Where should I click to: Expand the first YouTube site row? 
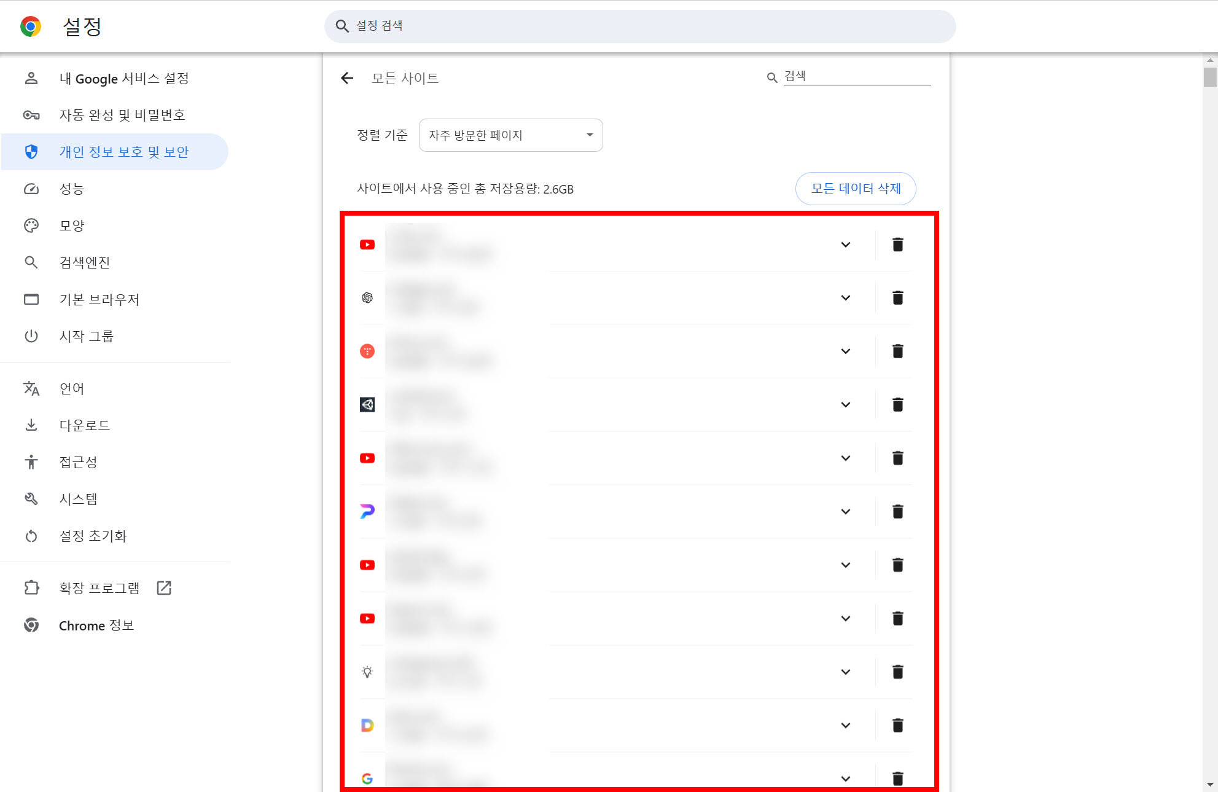pos(845,245)
